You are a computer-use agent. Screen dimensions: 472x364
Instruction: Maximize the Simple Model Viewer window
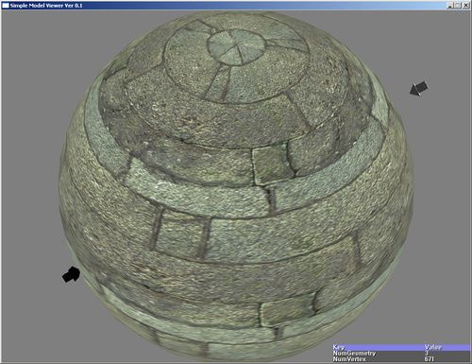[458, 6]
